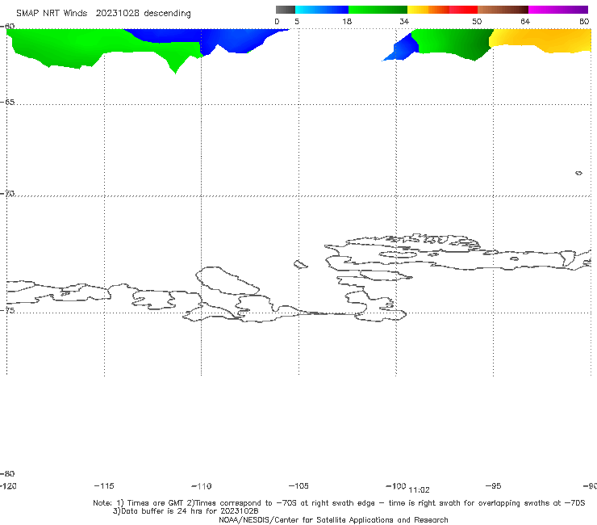Viewport: 597px width, 525px height.
Task: Click the -105 longitude label
Action: pyautogui.click(x=298, y=486)
